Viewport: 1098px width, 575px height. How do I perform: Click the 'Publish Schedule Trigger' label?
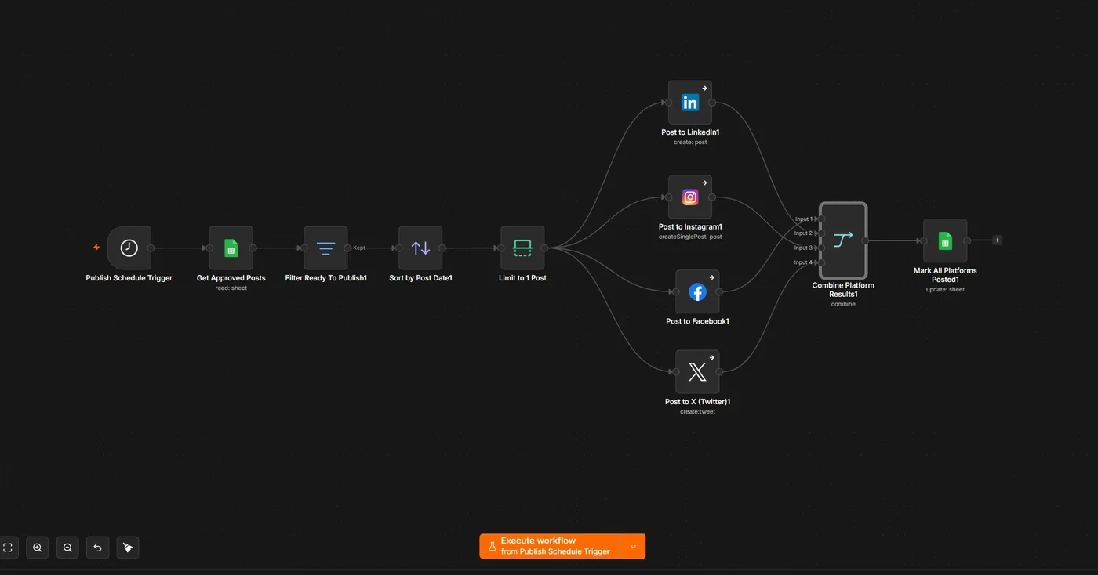pos(129,278)
